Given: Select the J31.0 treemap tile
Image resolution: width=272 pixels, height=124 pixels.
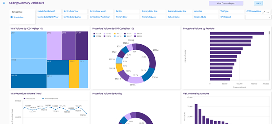Looking at the screenshot, I should (58, 67).
